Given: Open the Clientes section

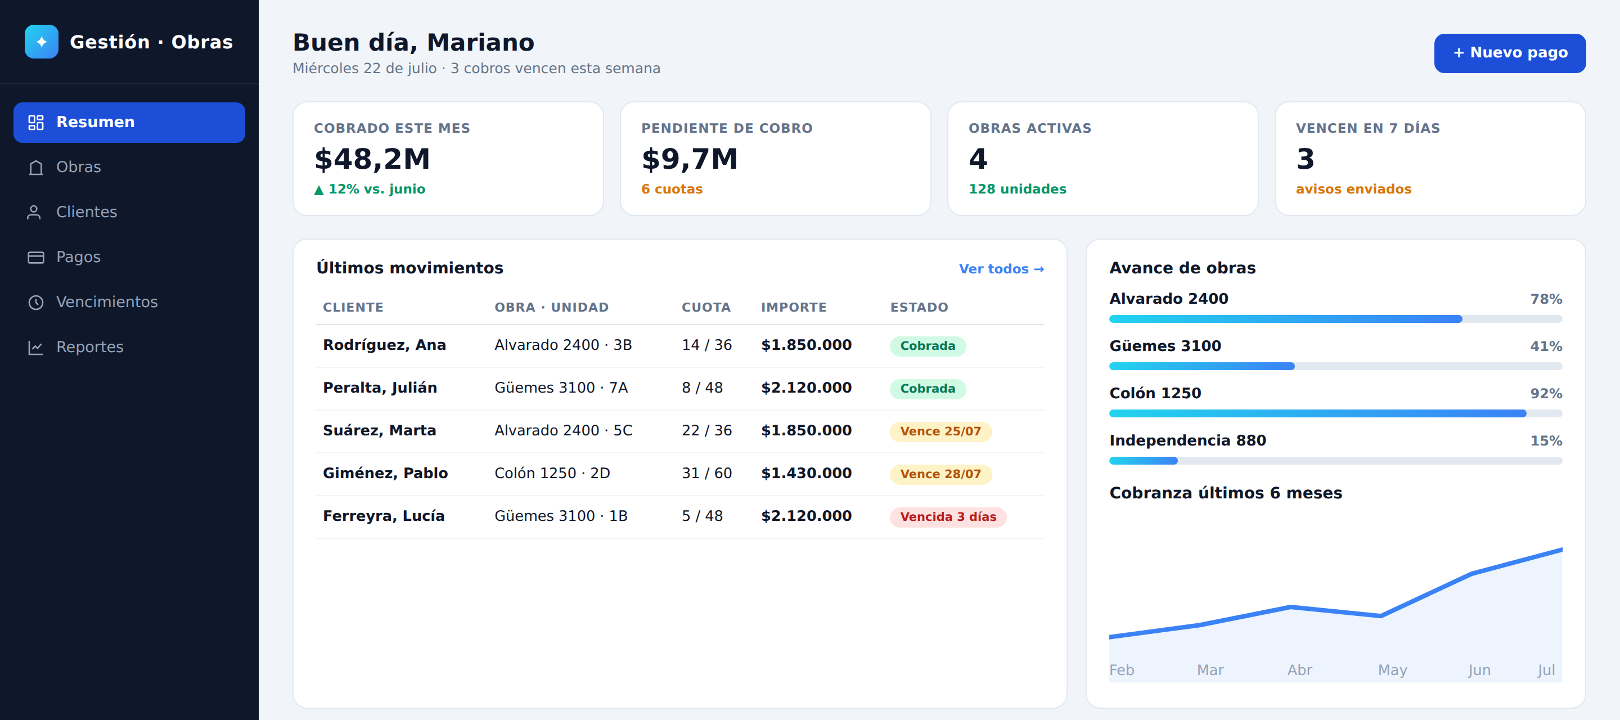Looking at the screenshot, I should 129,213.
